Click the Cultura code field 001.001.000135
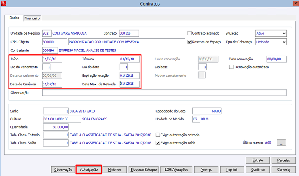Viewport: 299px width, 176px height. 62,119
